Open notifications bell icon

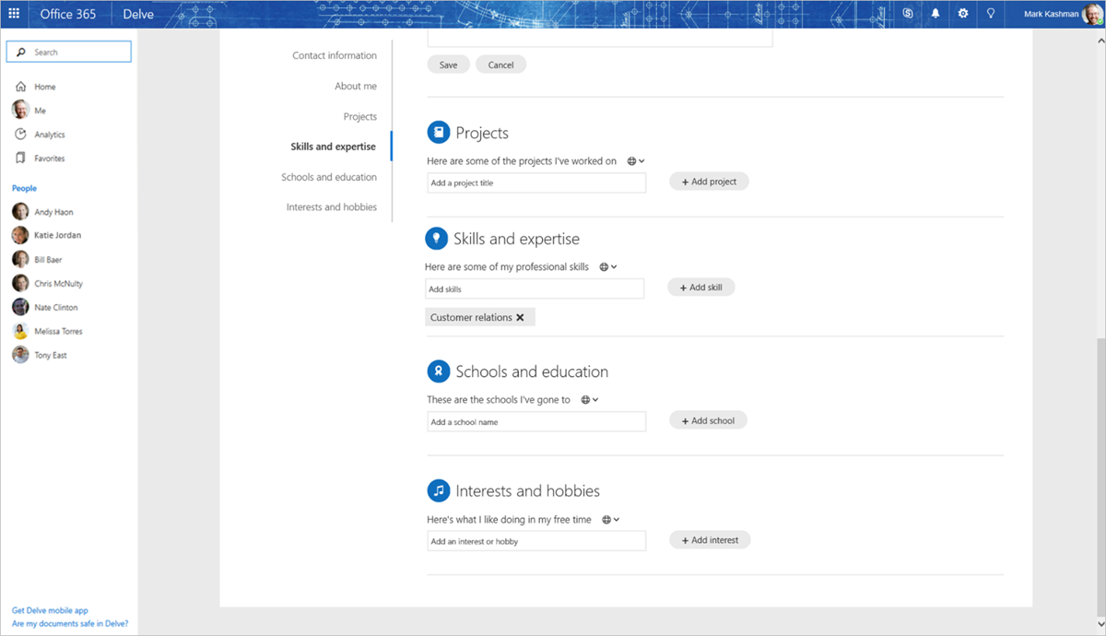click(935, 14)
